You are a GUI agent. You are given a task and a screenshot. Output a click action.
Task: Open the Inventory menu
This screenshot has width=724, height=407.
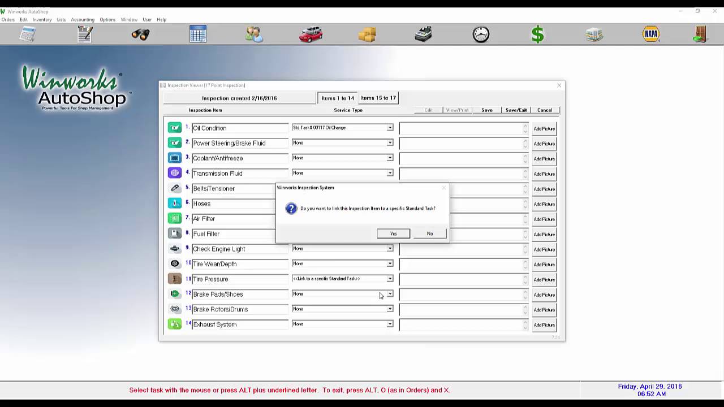pyautogui.click(x=42, y=20)
